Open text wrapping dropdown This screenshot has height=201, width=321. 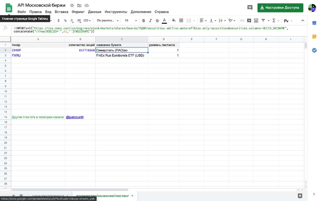tap(222, 21)
